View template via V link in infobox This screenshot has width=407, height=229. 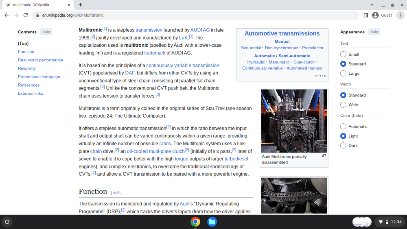click(x=315, y=76)
